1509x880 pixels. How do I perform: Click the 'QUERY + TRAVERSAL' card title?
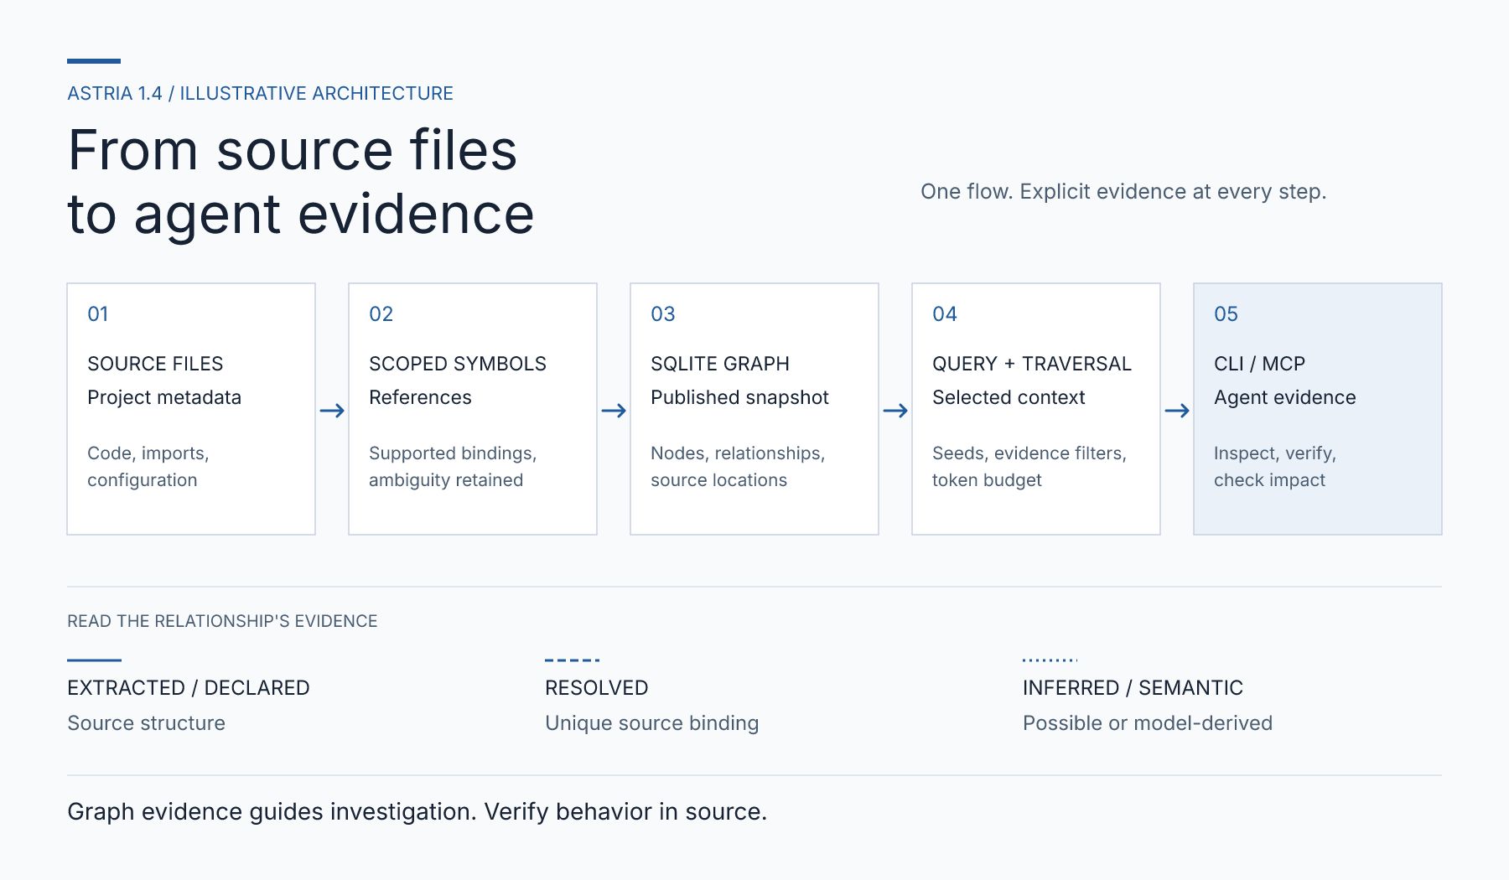pos(1032,364)
